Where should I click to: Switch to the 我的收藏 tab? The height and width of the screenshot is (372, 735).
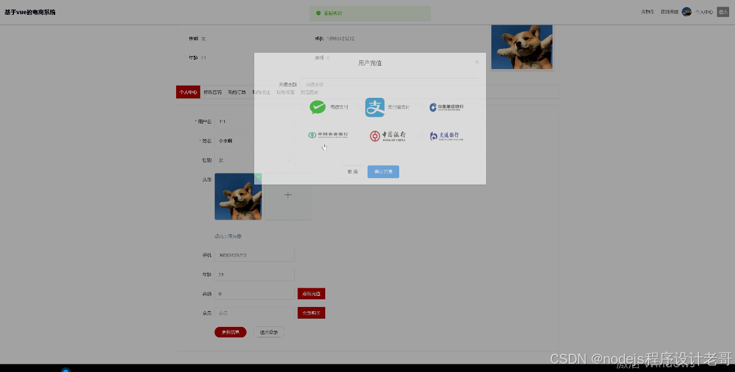pyautogui.click(x=285, y=92)
